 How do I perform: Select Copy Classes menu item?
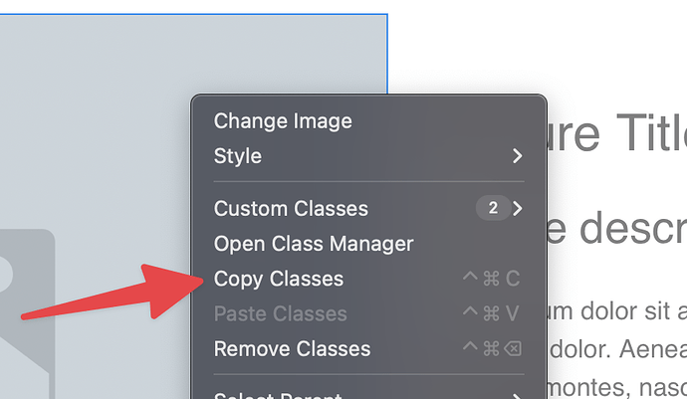click(x=279, y=279)
